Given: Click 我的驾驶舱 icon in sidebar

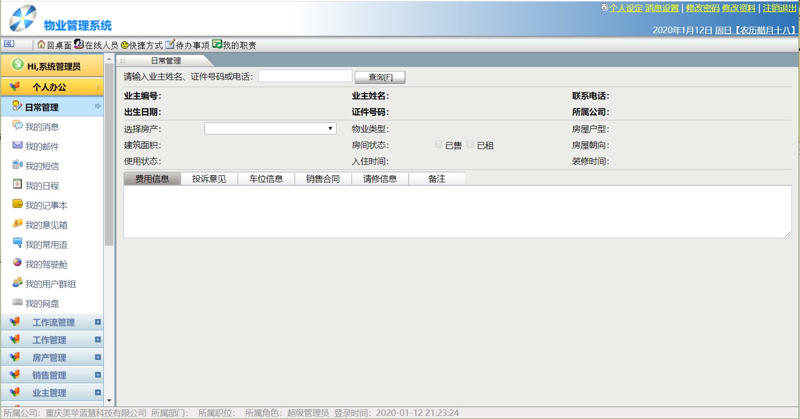Looking at the screenshot, I should pyautogui.click(x=18, y=263).
